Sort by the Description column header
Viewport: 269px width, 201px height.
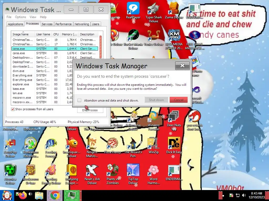point(88,34)
